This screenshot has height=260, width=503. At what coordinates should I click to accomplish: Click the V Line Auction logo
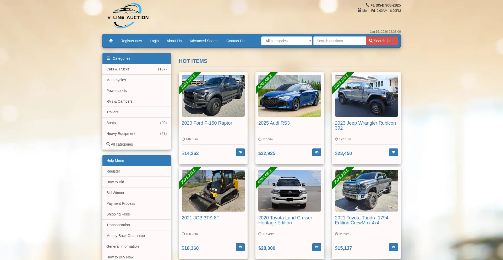pyautogui.click(x=128, y=15)
